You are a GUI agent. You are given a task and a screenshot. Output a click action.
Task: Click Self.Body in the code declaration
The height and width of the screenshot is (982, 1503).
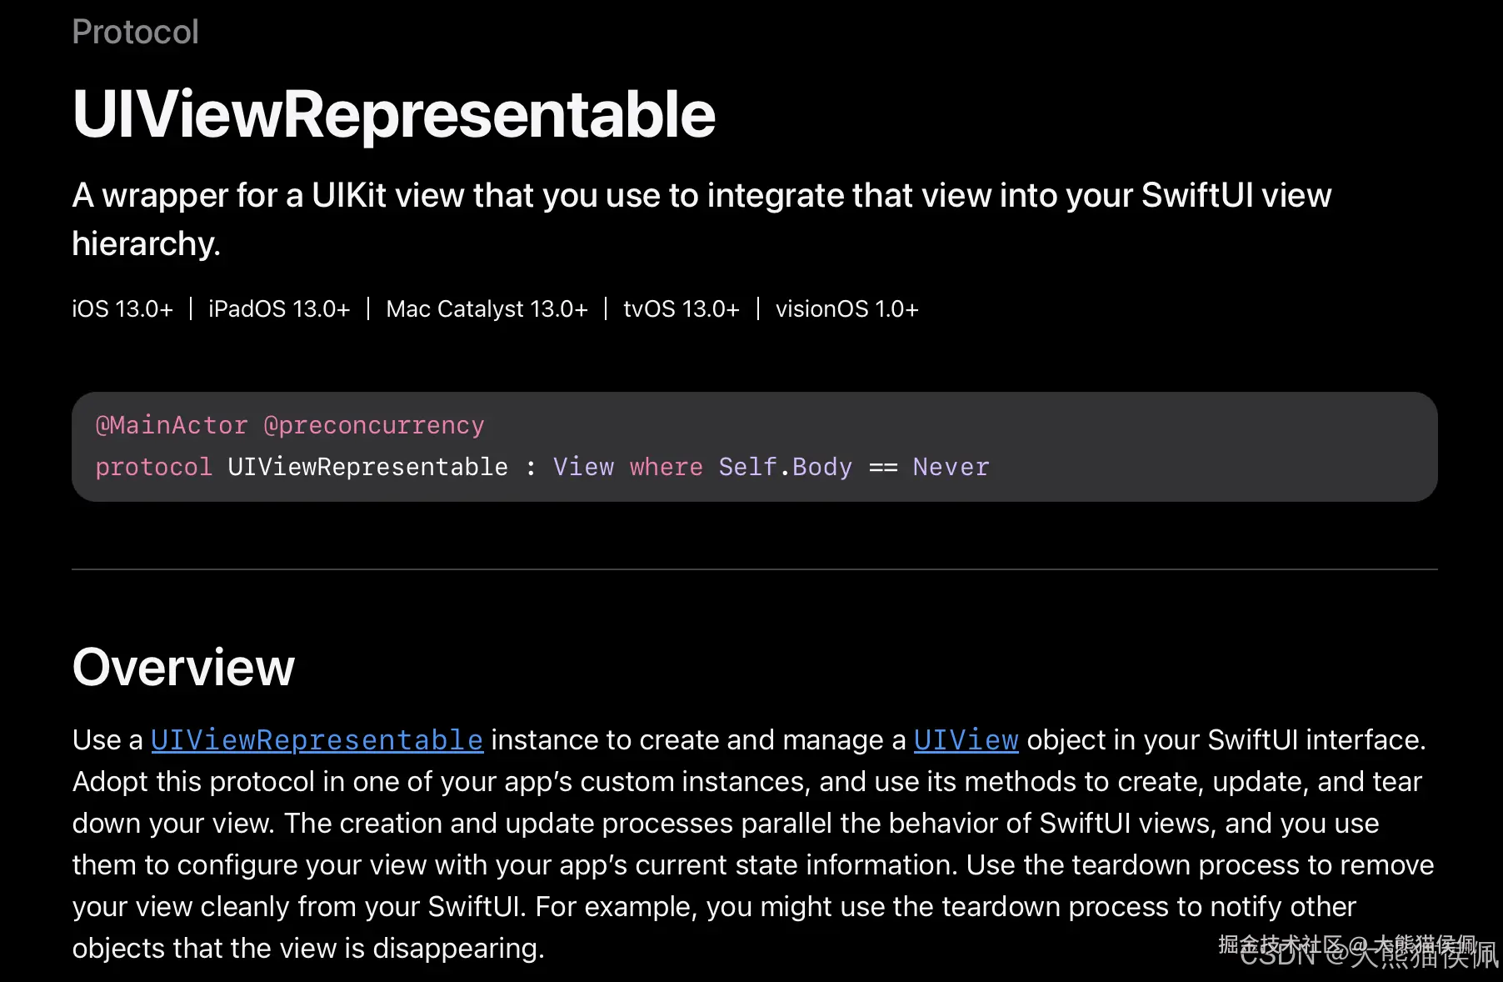[785, 468]
